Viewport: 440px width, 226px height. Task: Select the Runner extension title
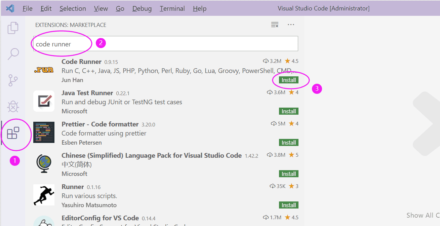click(x=73, y=187)
